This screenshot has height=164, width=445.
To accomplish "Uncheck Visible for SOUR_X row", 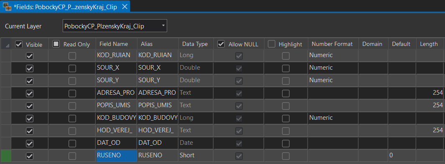I will (x=30, y=68).
